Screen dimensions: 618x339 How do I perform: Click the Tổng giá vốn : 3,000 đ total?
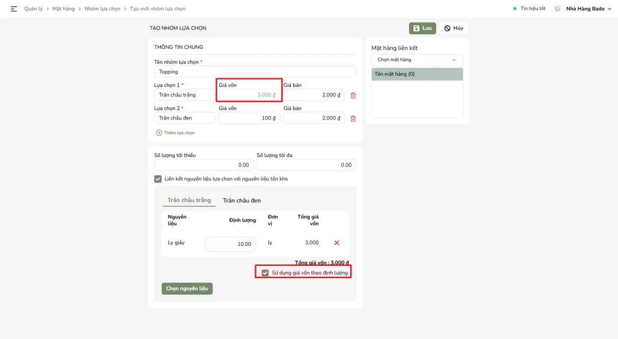(x=322, y=262)
